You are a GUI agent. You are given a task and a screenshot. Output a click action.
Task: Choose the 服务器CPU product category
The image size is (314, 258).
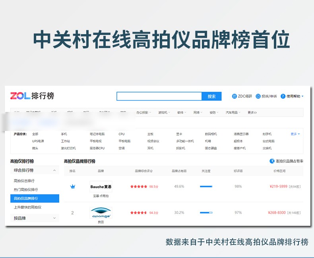[x=97, y=148]
